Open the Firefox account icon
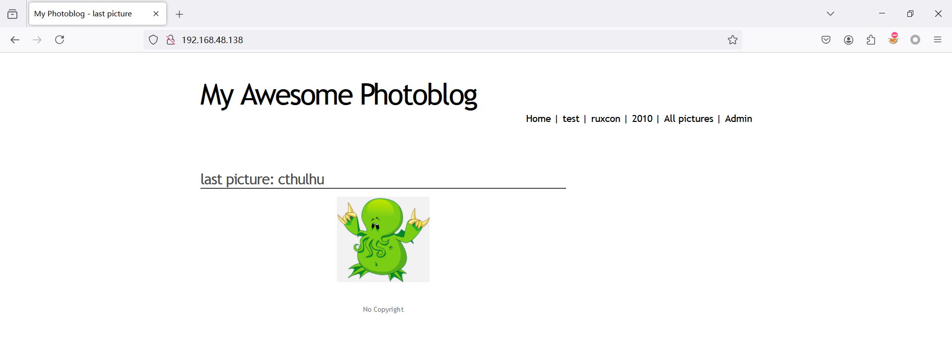The height and width of the screenshot is (337, 952). (849, 40)
